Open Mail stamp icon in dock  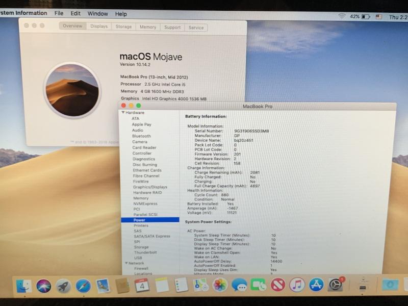pyautogui.click(x=103, y=286)
